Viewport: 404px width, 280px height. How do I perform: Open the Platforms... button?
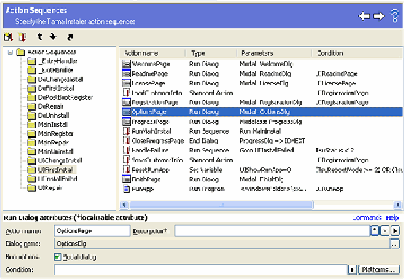pos(377,270)
